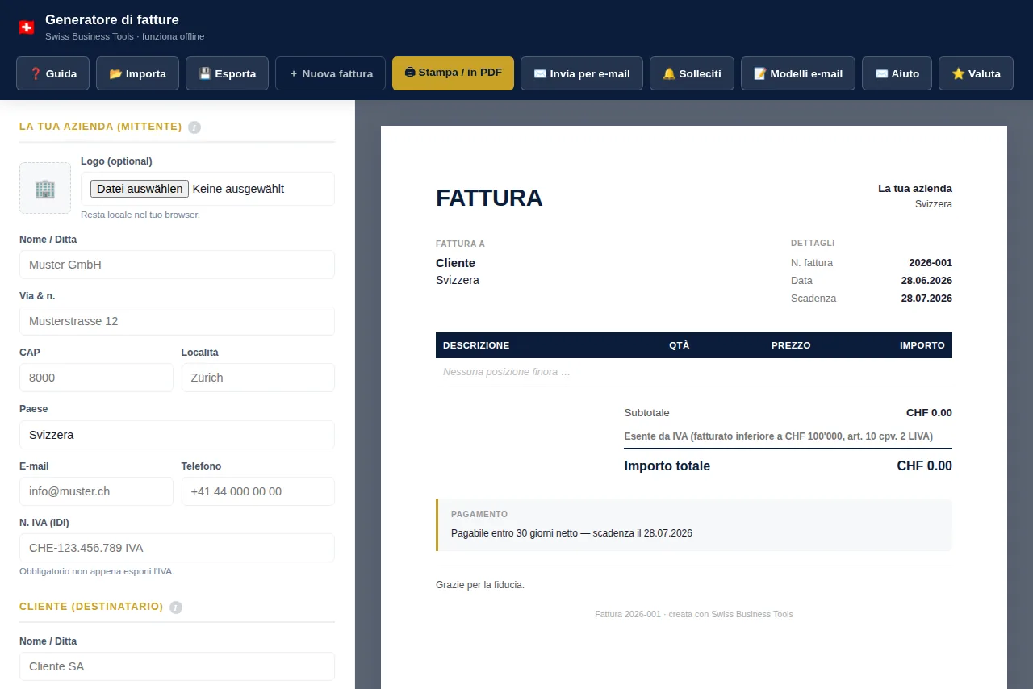Click the Località city field

click(258, 378)
